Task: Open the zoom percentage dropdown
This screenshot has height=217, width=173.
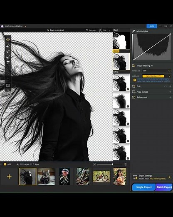Action: [x=109, y=30]
